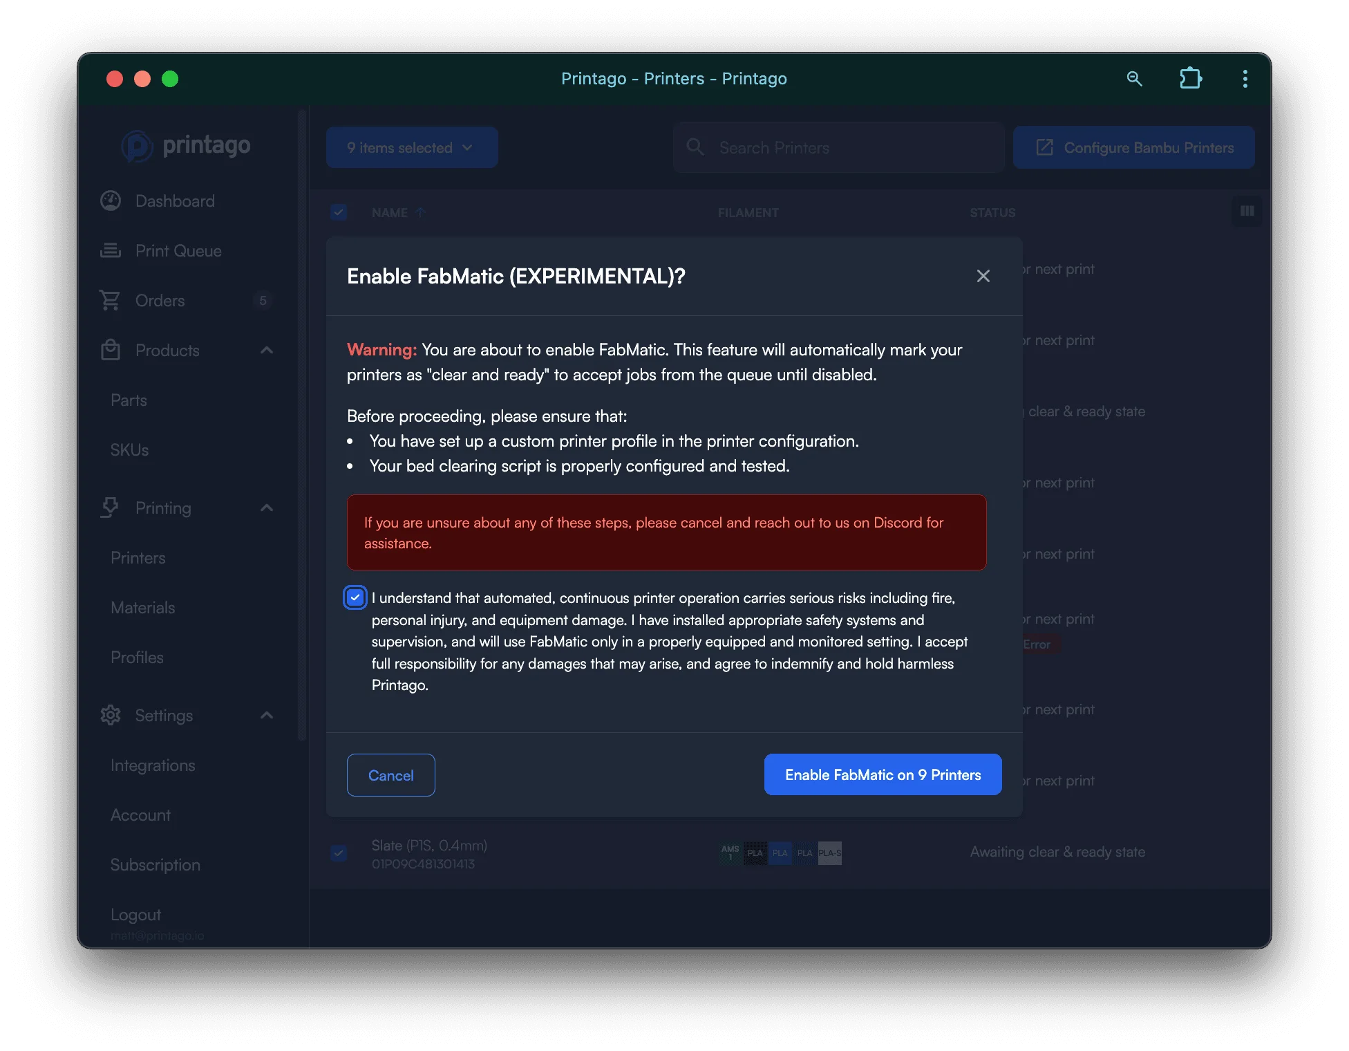Open the 9 items selected dropdown
The width and height of the screenshot is (1349, 1051).
(411, 147)
